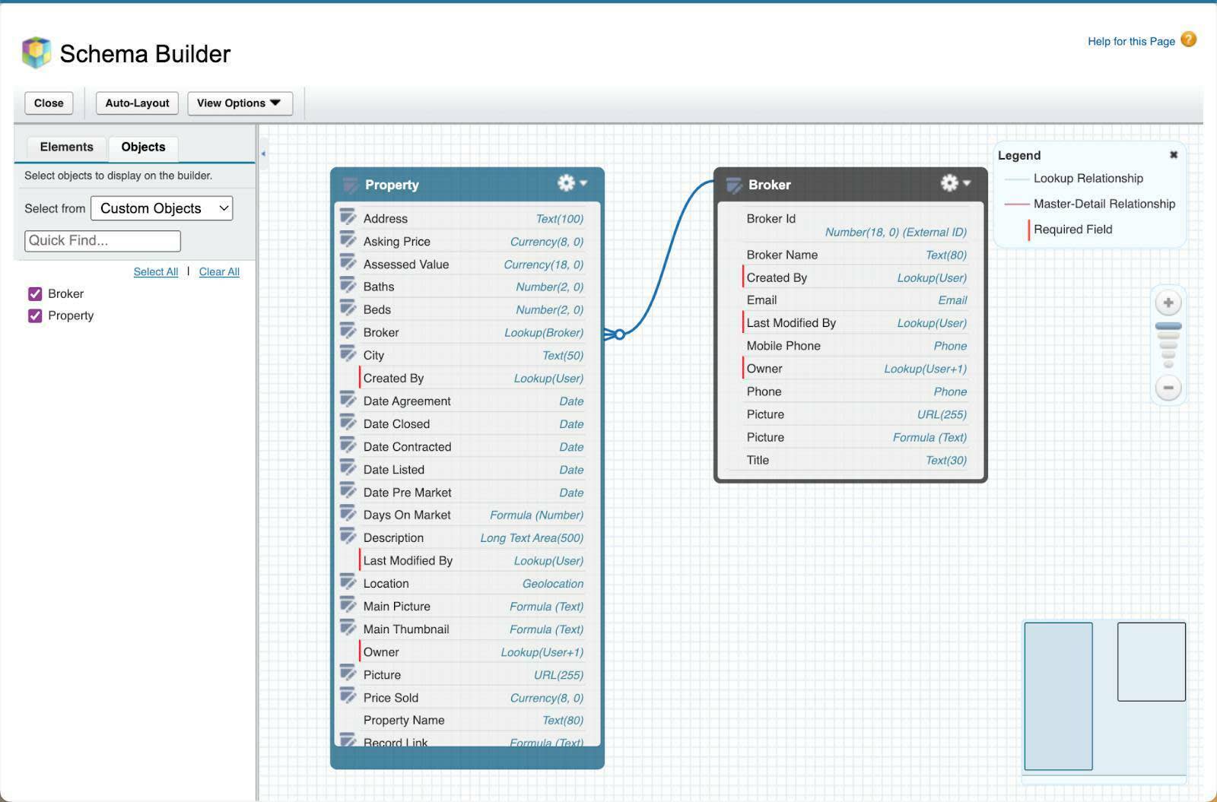Expand the Broker settings dropdown arrow
1217x802 pixels.
967,183
